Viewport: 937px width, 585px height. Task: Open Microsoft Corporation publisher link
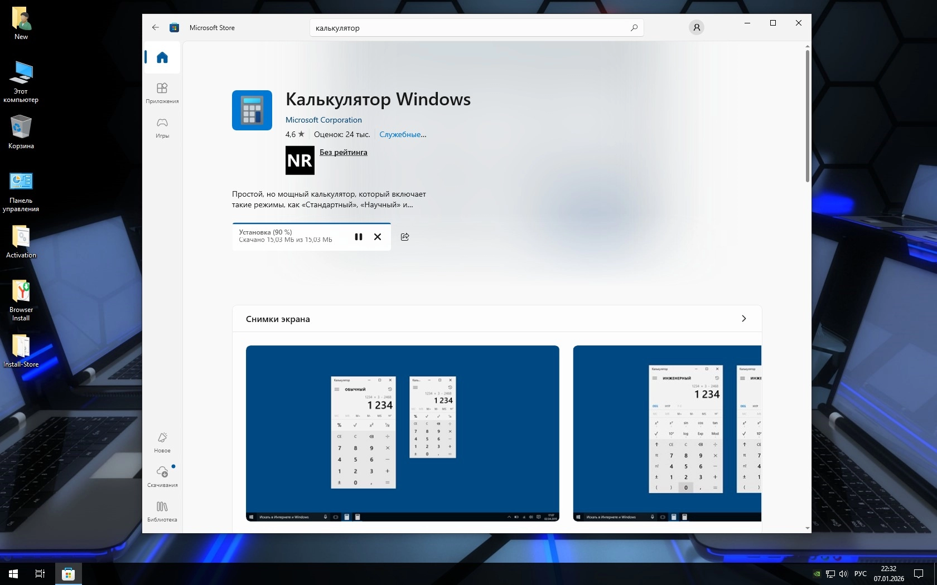(x=323, y=120)
